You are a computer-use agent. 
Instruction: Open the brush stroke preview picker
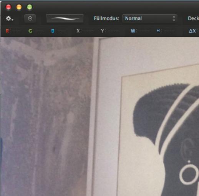pyautogui.click(x=65, y=18)
